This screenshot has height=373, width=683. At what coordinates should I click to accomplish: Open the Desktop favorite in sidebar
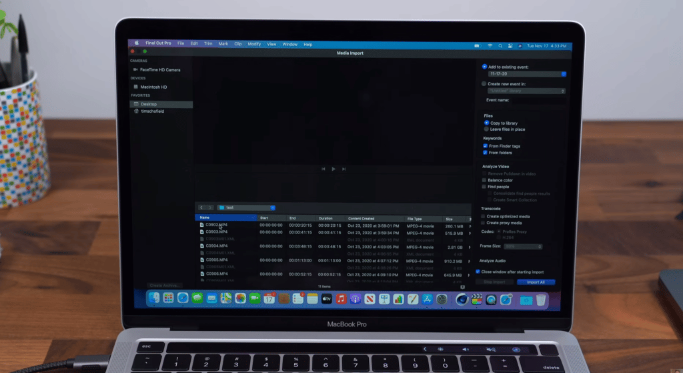(161, 104)
